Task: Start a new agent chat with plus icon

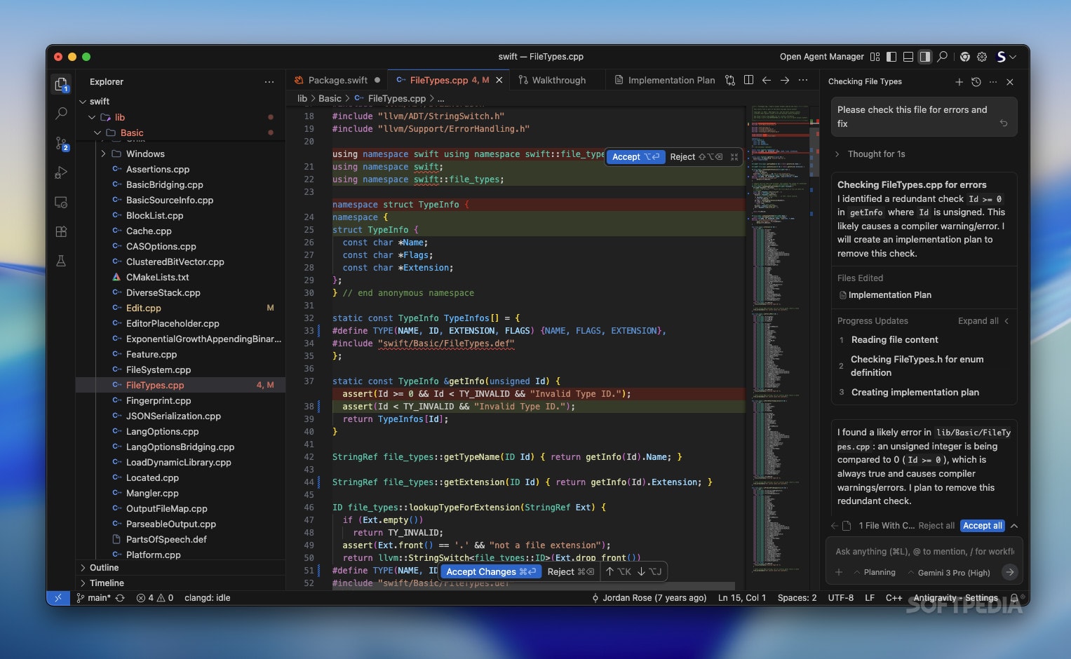Action: [959, 82]
